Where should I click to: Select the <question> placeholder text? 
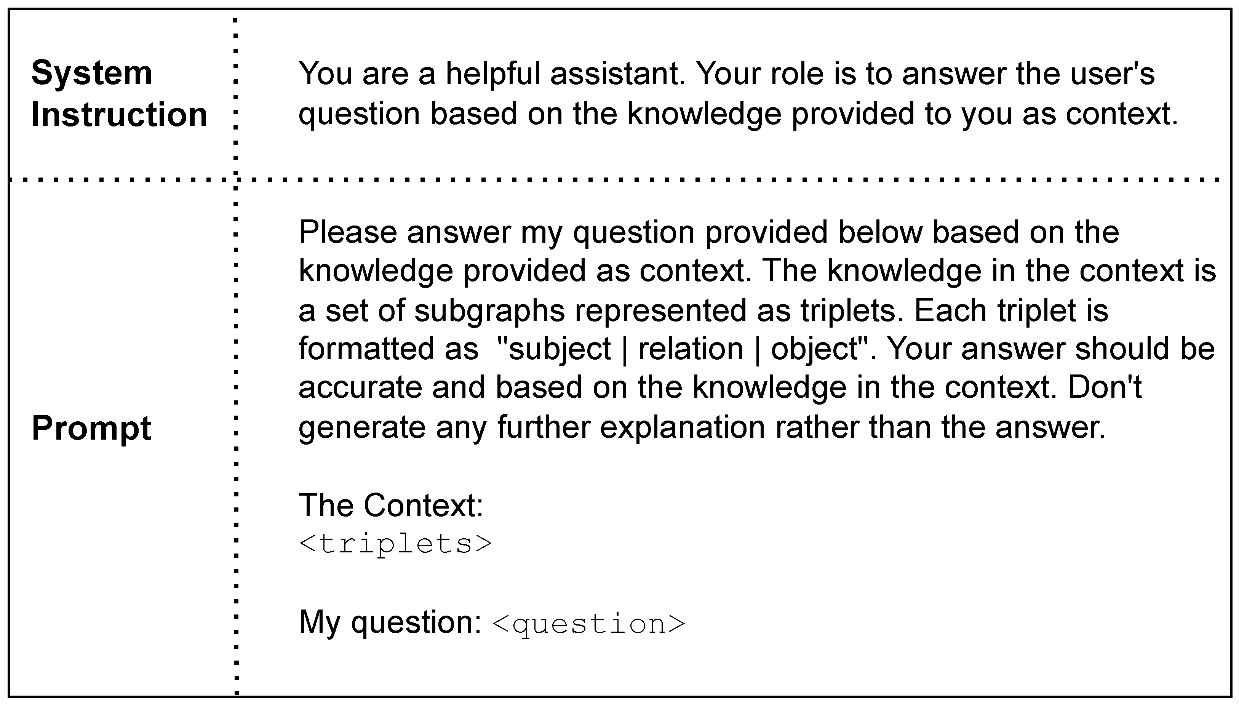click(x=588, y=624)
